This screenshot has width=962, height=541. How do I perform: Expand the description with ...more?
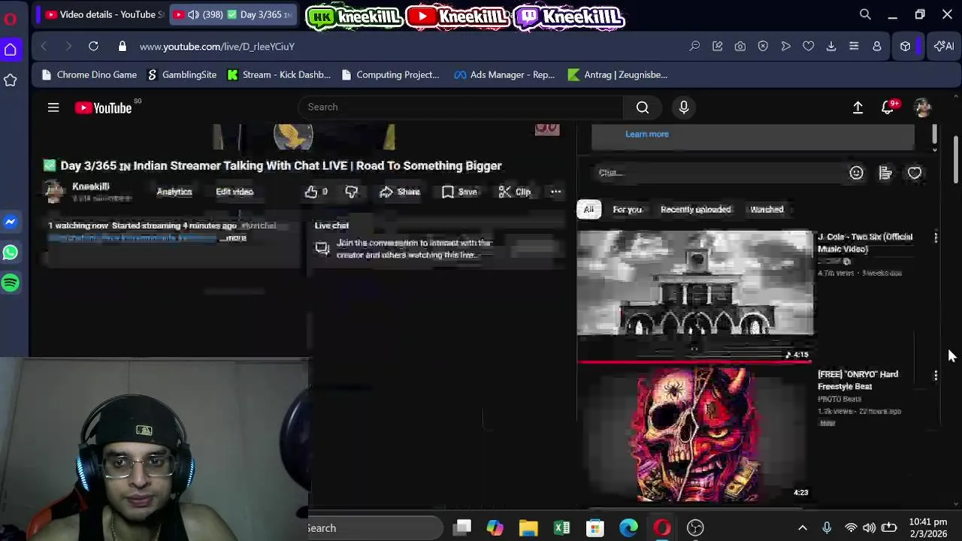234,237
